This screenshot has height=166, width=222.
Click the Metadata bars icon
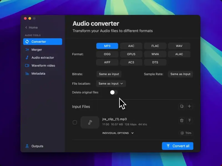27,74
